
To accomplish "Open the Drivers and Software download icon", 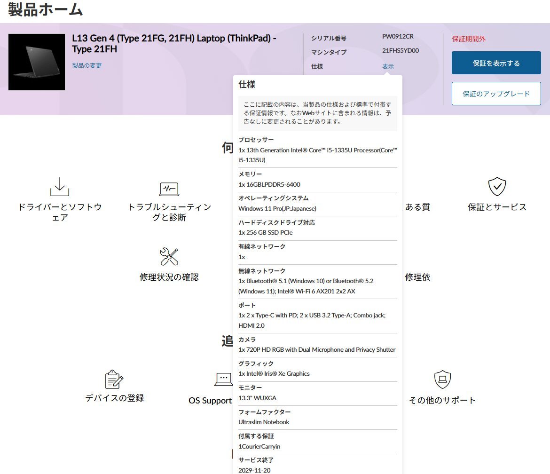I will [x=60, y=187].
